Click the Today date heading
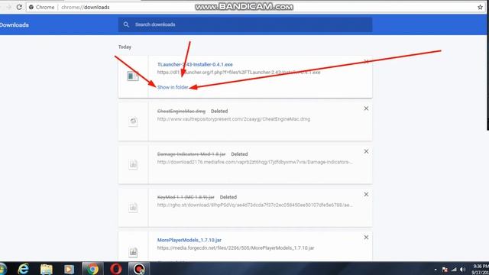The image size is (489, 275). [x=125, y=47]
